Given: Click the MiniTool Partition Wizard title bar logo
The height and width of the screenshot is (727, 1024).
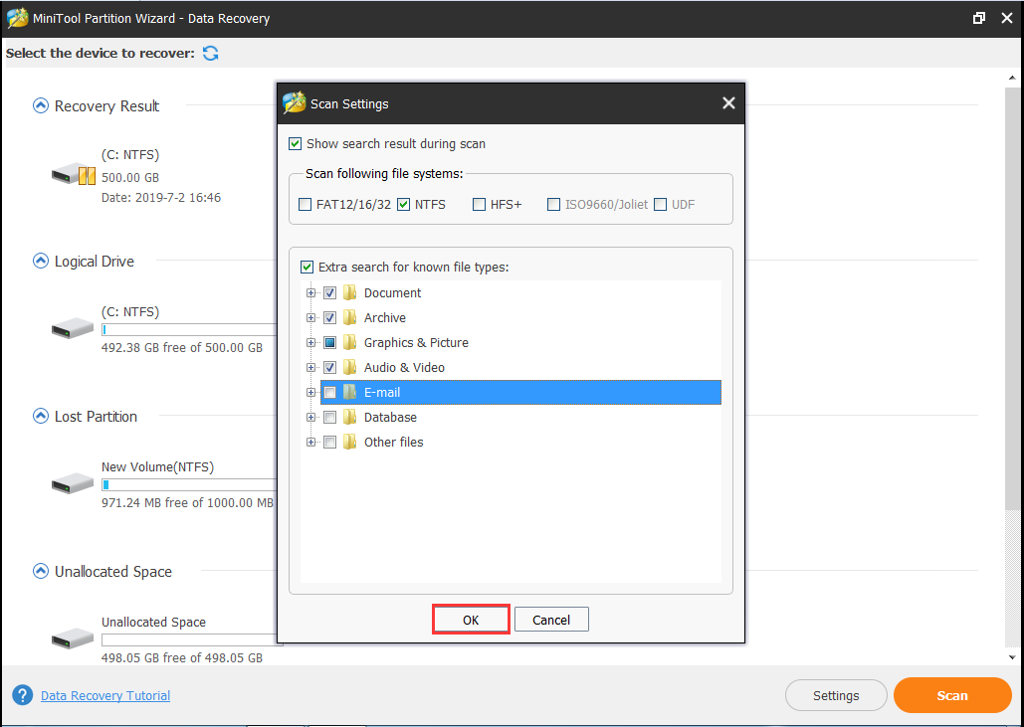Looking at the screenshot, I should [17, 18].
